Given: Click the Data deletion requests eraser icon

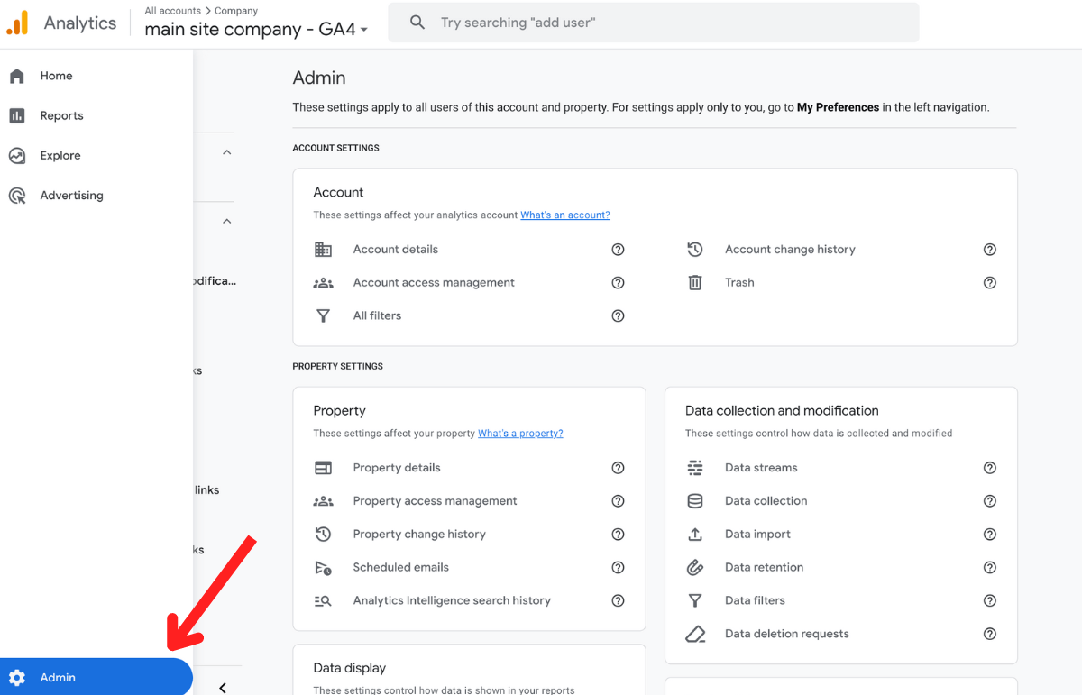Looking at the screenshot, I should pos(694,634).
